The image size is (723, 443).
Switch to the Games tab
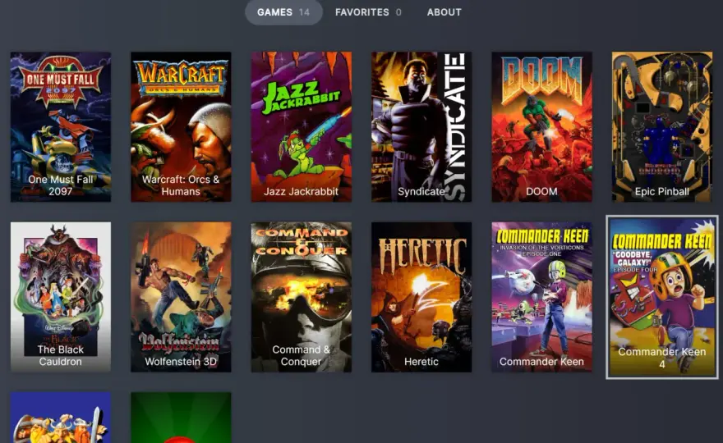coord(283,12)
